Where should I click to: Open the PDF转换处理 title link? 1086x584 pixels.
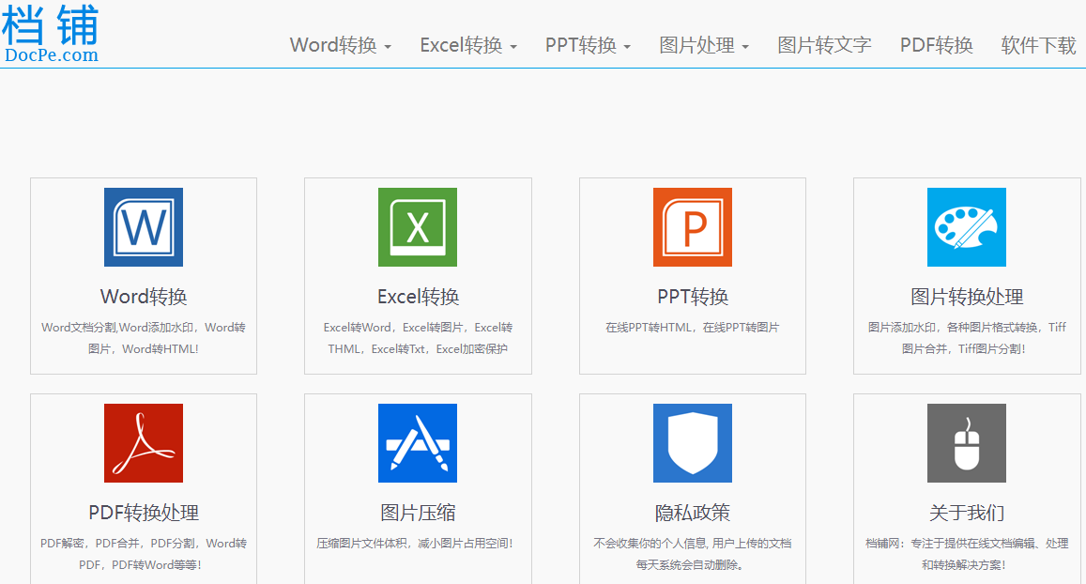click(144, 513)
